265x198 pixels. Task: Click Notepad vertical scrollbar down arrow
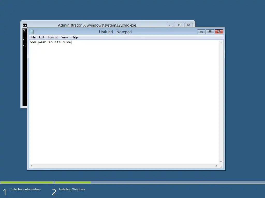coord(221,162)
